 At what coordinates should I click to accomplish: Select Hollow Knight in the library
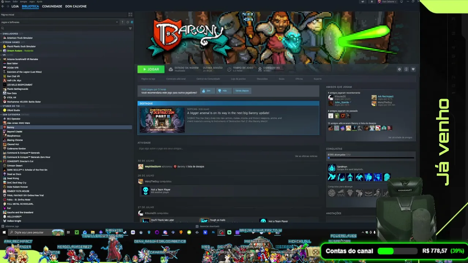click(x=14, y=221)
